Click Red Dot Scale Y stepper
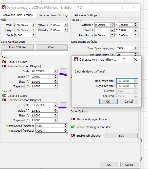 (x=136, y=30)
